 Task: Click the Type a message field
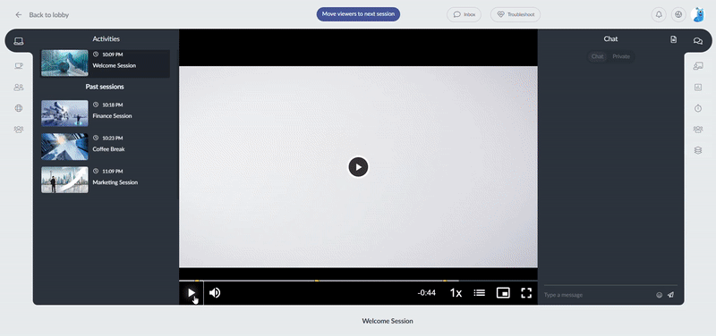pos(598,295)
